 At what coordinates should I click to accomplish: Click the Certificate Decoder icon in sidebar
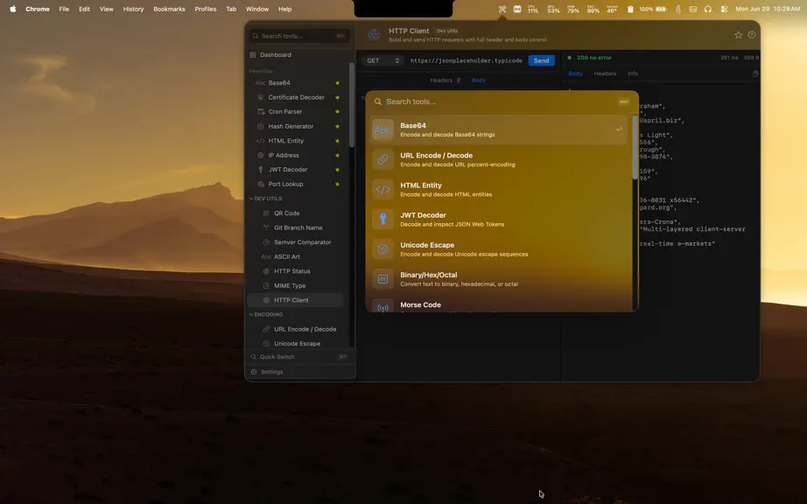(261, 97)
